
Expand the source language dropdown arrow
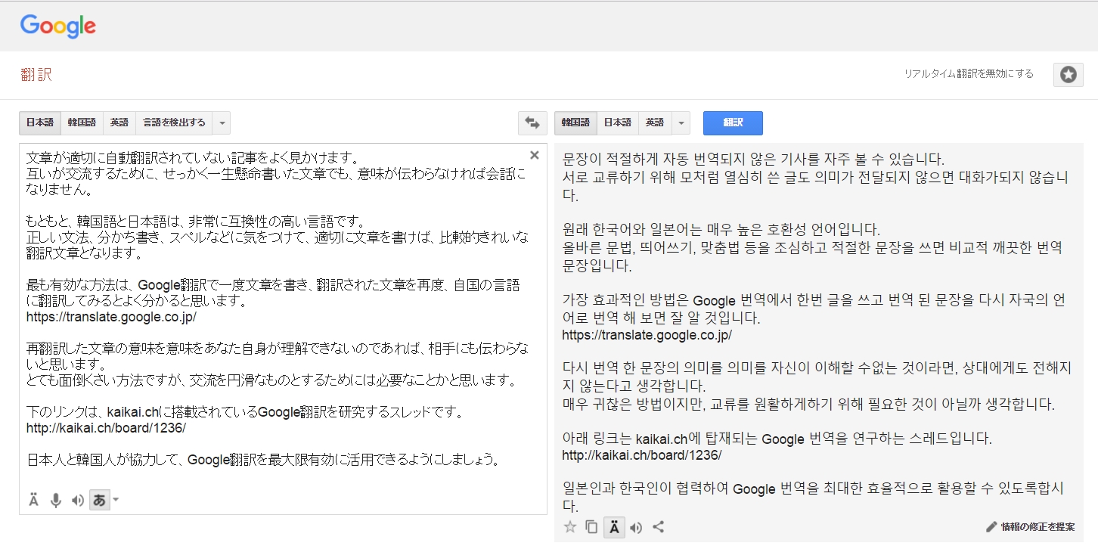222,123
